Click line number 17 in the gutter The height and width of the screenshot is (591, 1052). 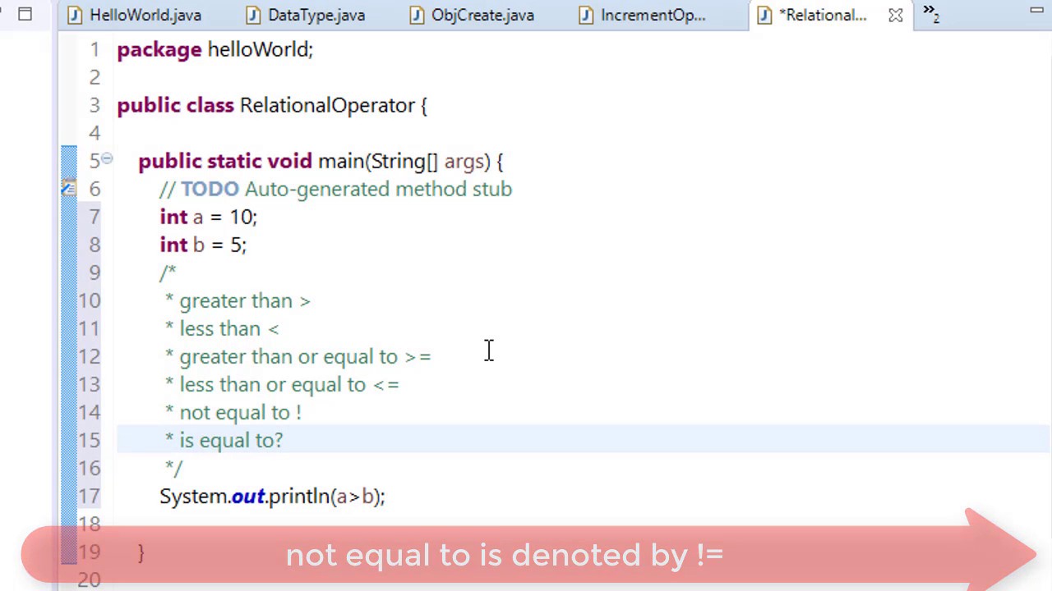point(89,497)
